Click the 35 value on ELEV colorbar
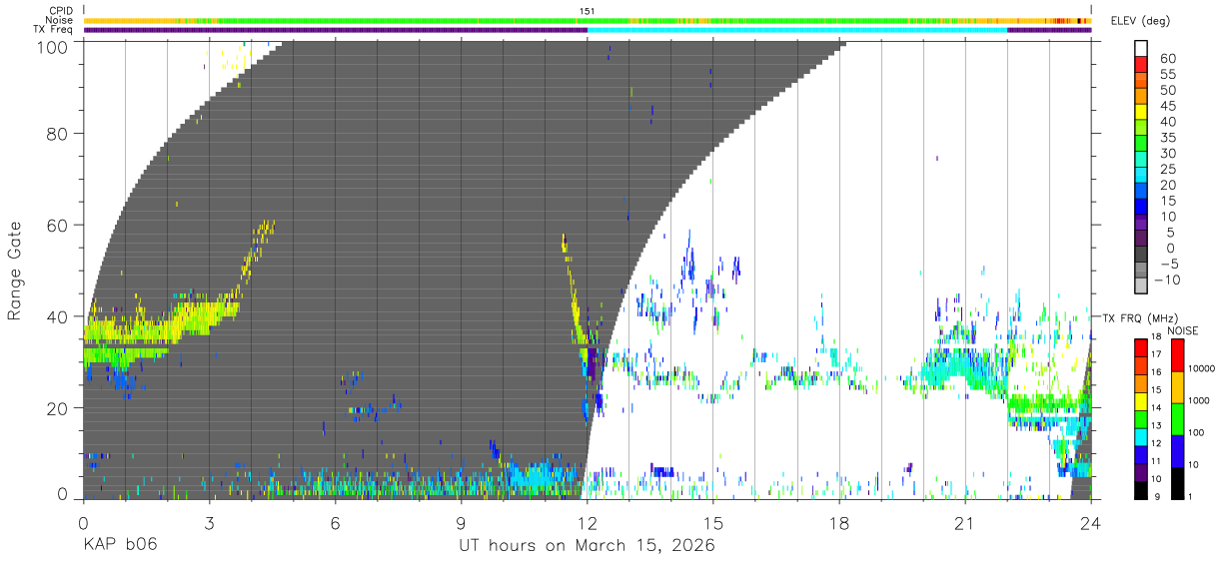This screenshot has width=1227, height=566. point(1170,138)
